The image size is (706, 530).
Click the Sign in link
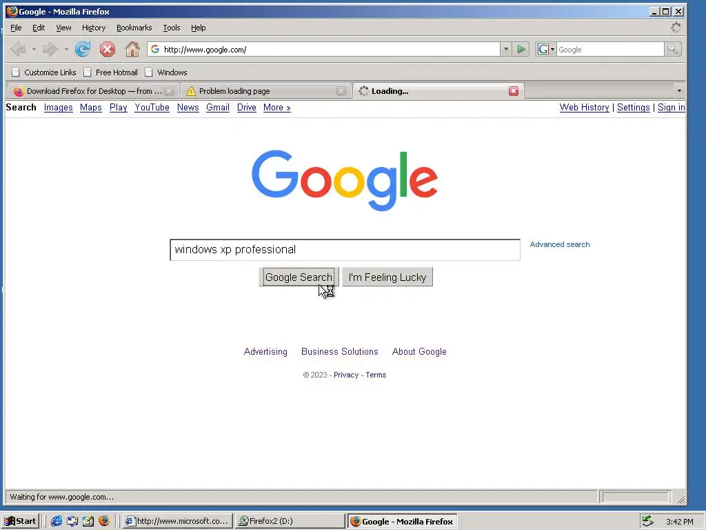[671, 107]
